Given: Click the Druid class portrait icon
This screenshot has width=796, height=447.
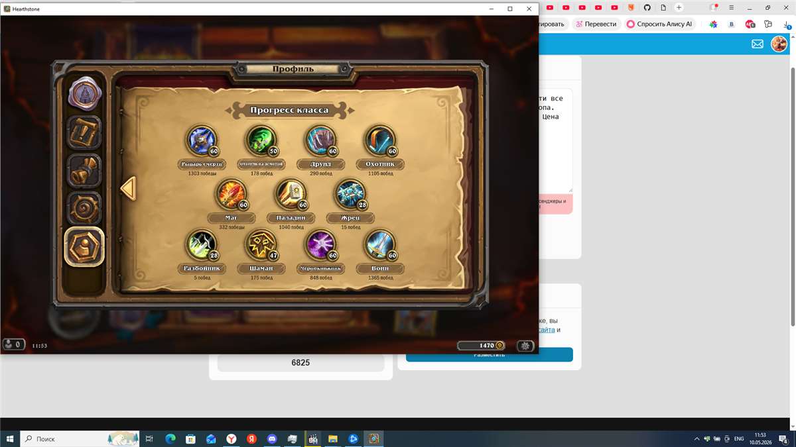Looking at the screenshot, I should pos(320,141).
